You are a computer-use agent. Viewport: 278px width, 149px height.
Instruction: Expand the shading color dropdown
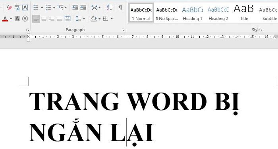pos(99,19)
